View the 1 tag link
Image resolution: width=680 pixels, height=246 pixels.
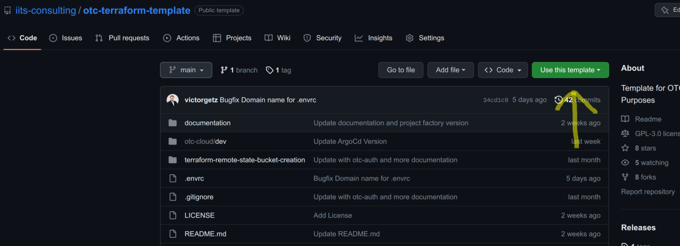click(x=279, y=70)
